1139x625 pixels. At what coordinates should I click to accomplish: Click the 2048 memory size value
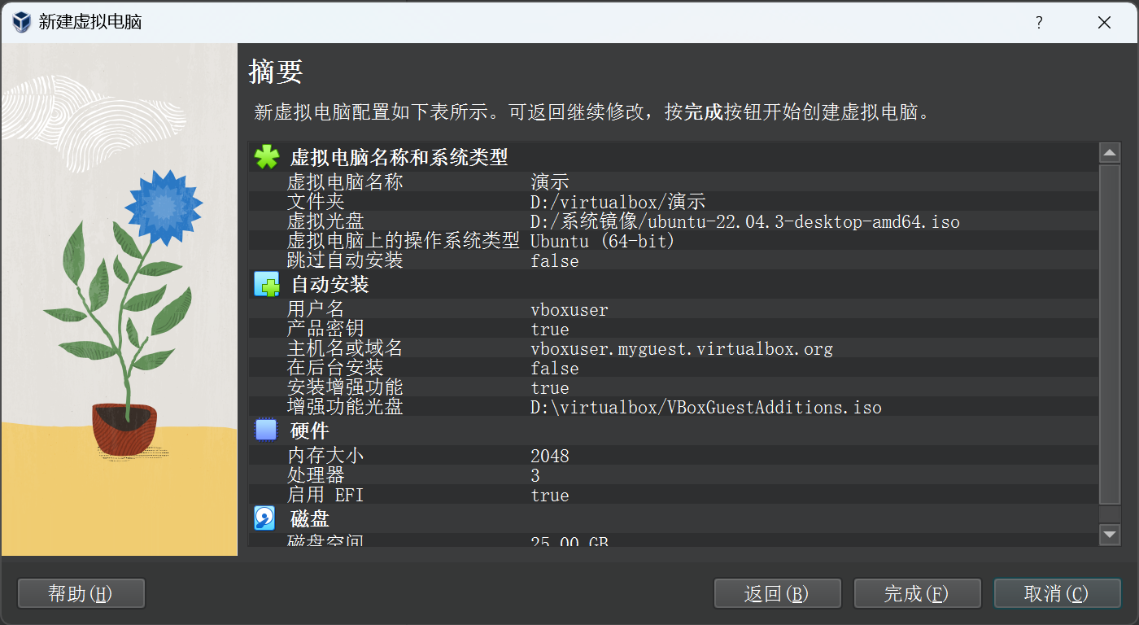click(550, 456)
